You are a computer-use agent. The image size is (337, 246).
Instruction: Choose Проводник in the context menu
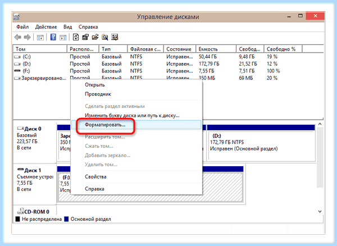pyautogui.click(x=136, y=94)
